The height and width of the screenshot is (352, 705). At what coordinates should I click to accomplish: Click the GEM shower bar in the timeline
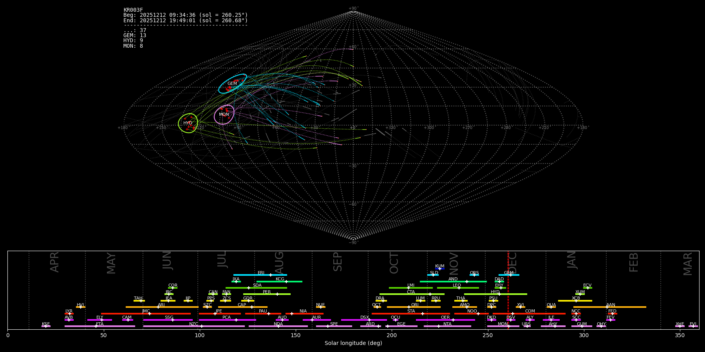click(x=509, y=275)
